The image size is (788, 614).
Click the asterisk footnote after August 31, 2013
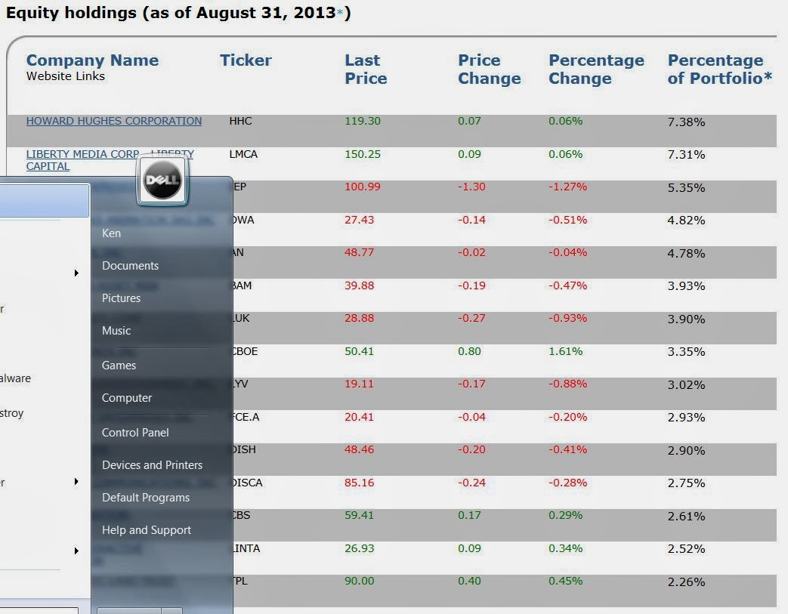[x=340, y=14]
